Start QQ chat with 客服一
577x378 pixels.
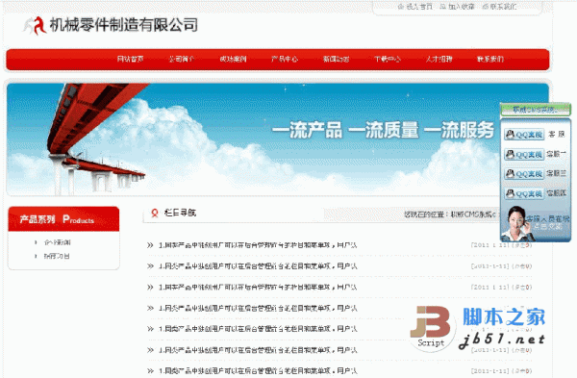click(x=524, y=154)
